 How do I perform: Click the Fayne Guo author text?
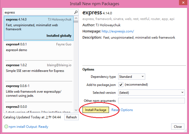[x=64, y=44]
